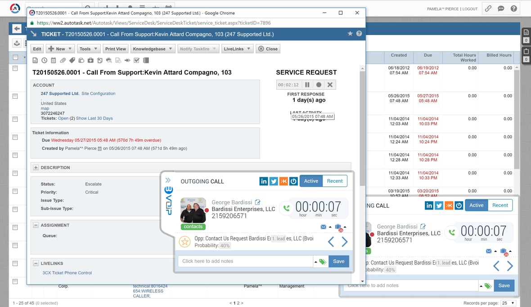Open the Site Configuration link
This screenshot has width=531, height=307.
[x=98, y=93]
